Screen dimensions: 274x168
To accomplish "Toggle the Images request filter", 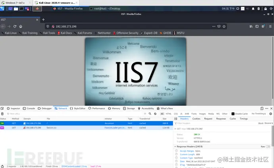I will click(202, 114).
